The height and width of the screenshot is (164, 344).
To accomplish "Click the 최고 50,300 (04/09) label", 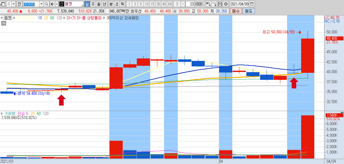I will click(279, 32).
